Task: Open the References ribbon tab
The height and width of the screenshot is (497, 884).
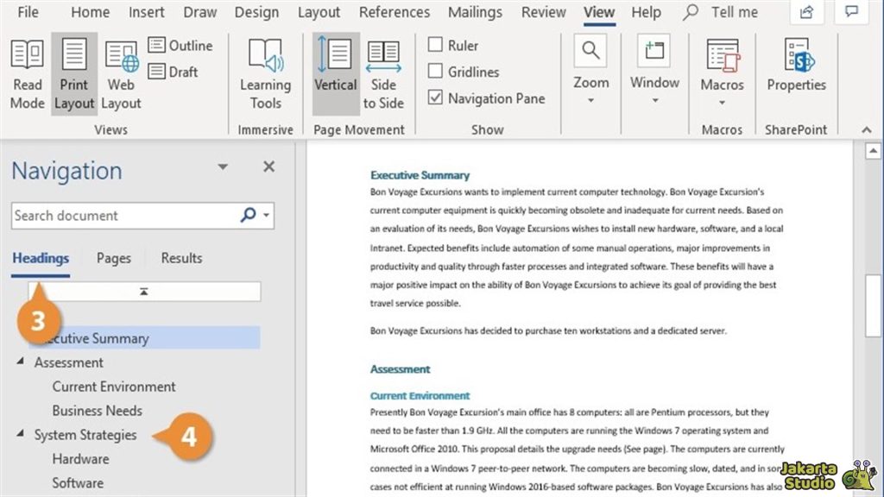Action: [394, 12]
